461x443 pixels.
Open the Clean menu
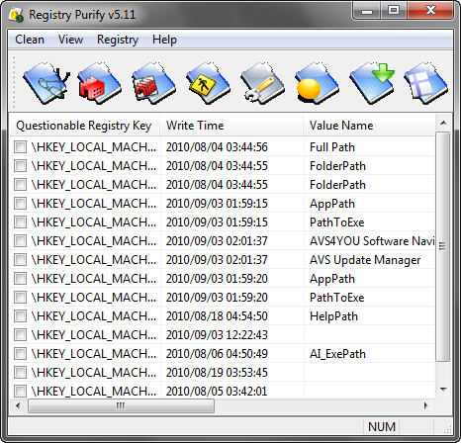point(30,40)
